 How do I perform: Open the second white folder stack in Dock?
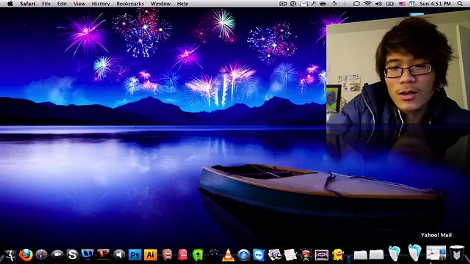click(376, 255)
